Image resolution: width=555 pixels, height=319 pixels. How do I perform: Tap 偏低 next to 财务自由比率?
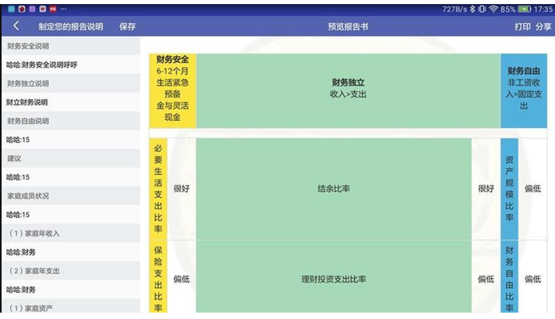(533, 279)
